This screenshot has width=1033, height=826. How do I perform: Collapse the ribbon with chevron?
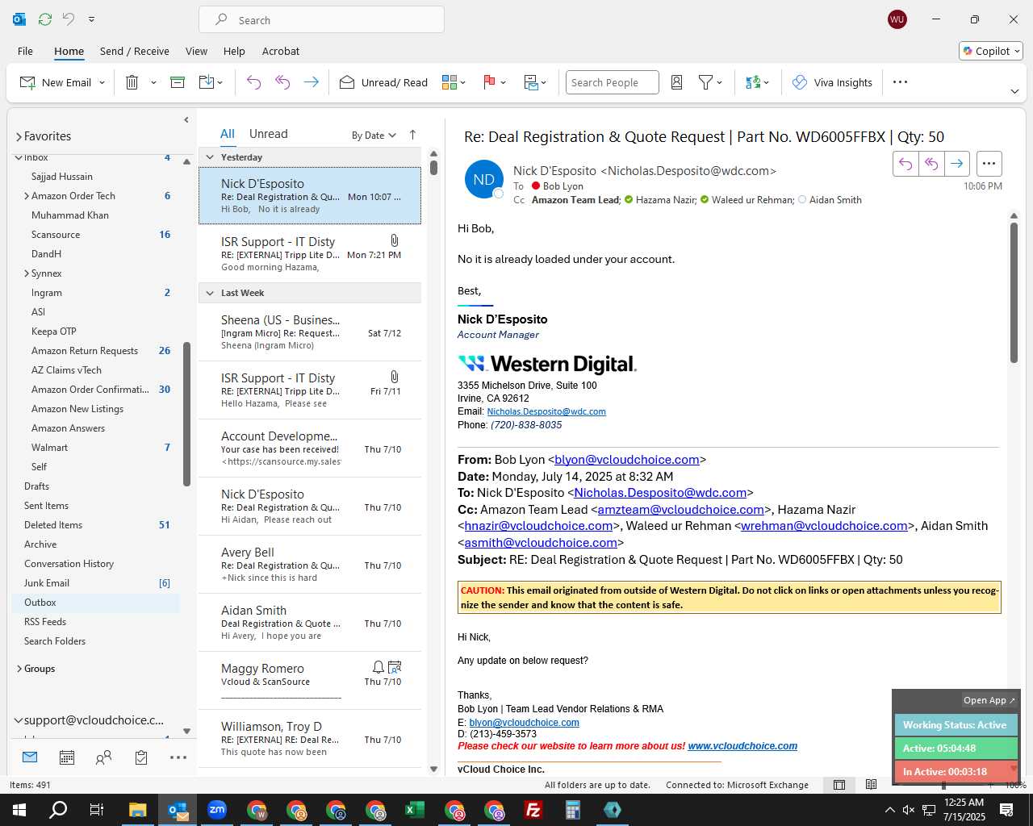click(1014, 91)
